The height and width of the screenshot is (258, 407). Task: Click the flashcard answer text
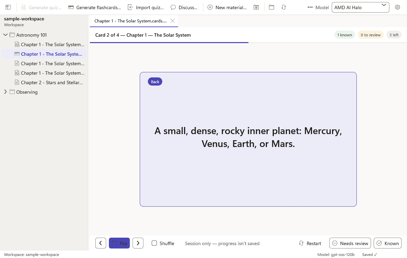point(248,137)
